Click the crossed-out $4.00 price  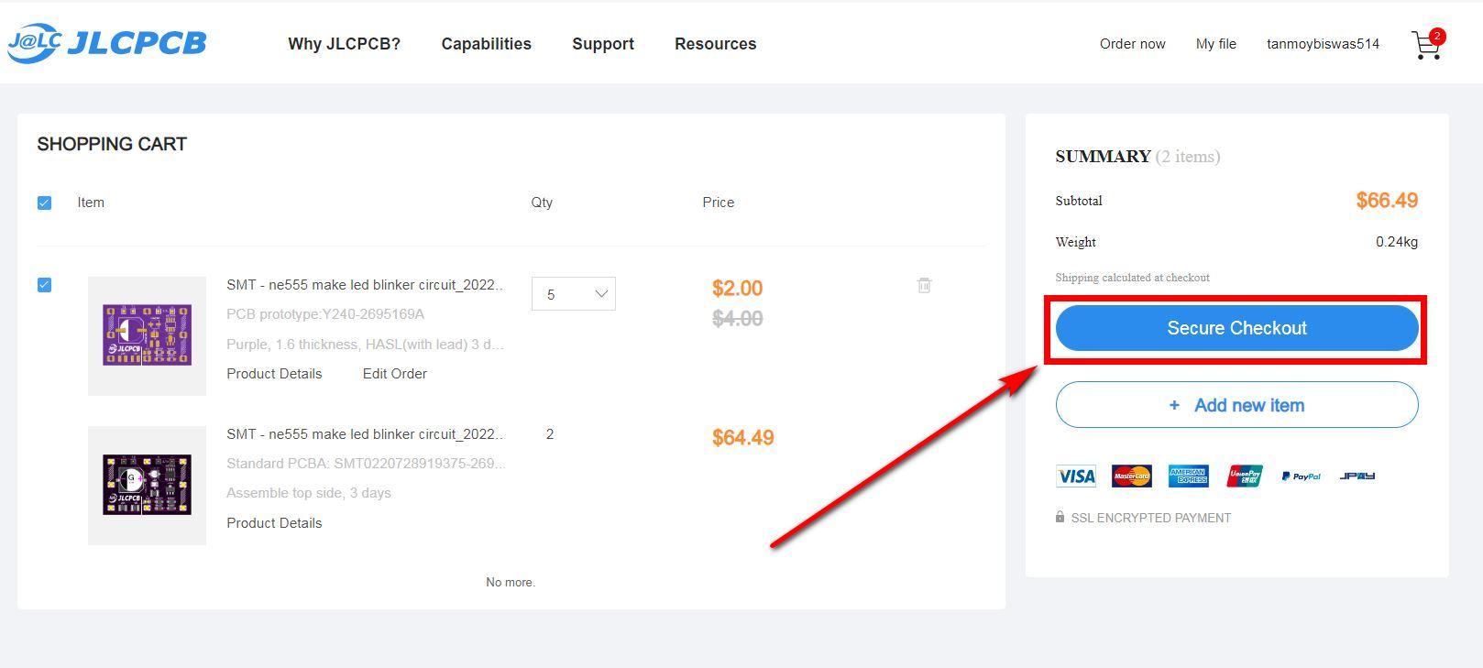click(738, 319)
